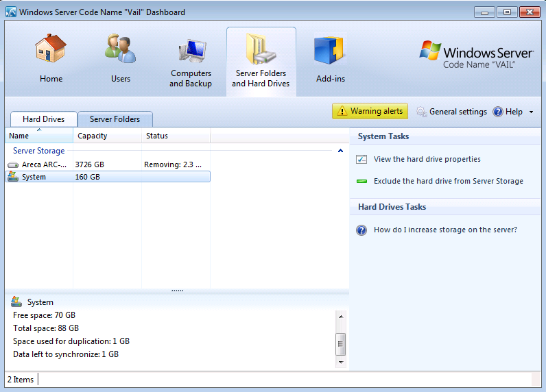Open the Add-ins puzzle box icon
The image size is (546, 392).
pos(329,50)
